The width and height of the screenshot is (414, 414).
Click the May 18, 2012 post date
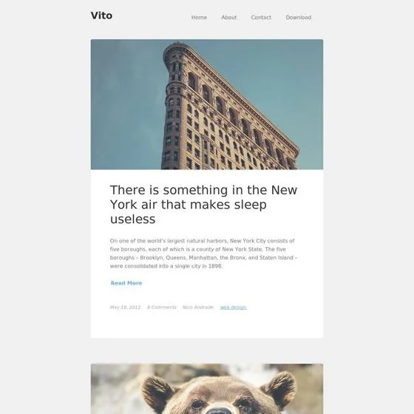tap(125, 307)
